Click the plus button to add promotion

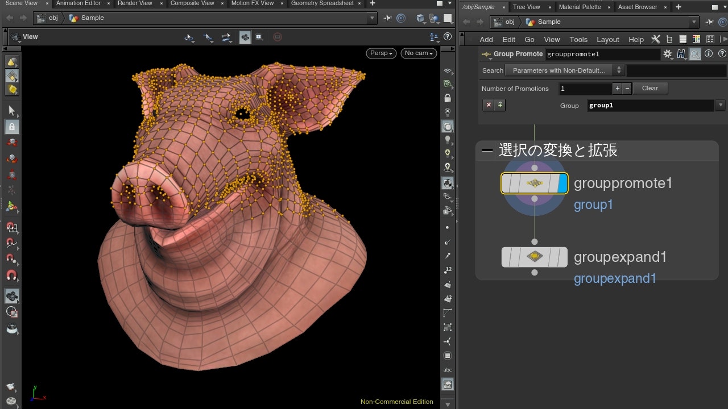coord(617,89)
